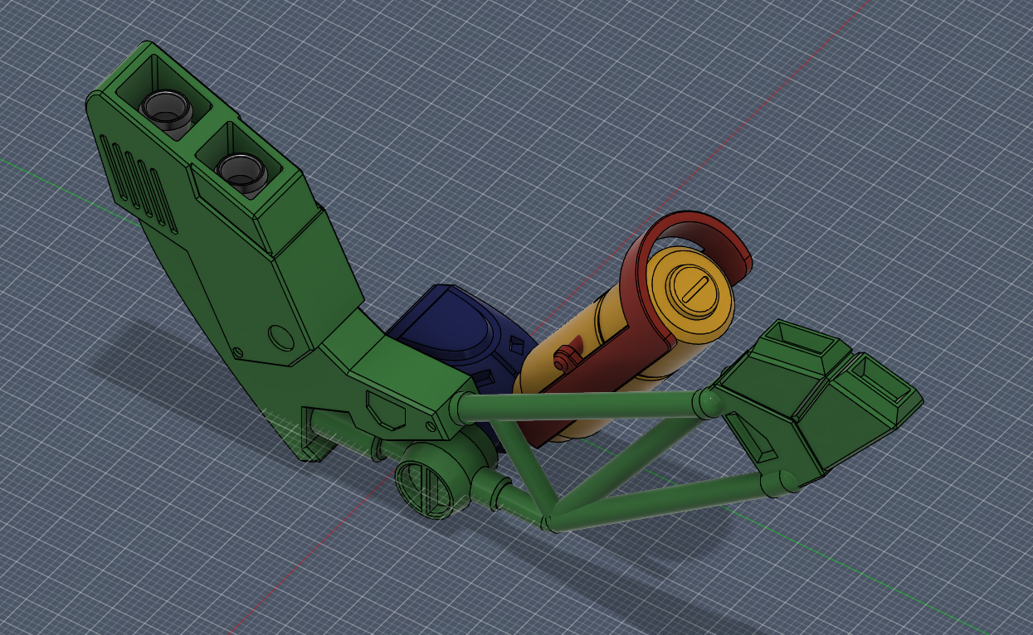Select the green slotted round cap
Screen dimensions: 1033x635
click(x=425, y=487)
